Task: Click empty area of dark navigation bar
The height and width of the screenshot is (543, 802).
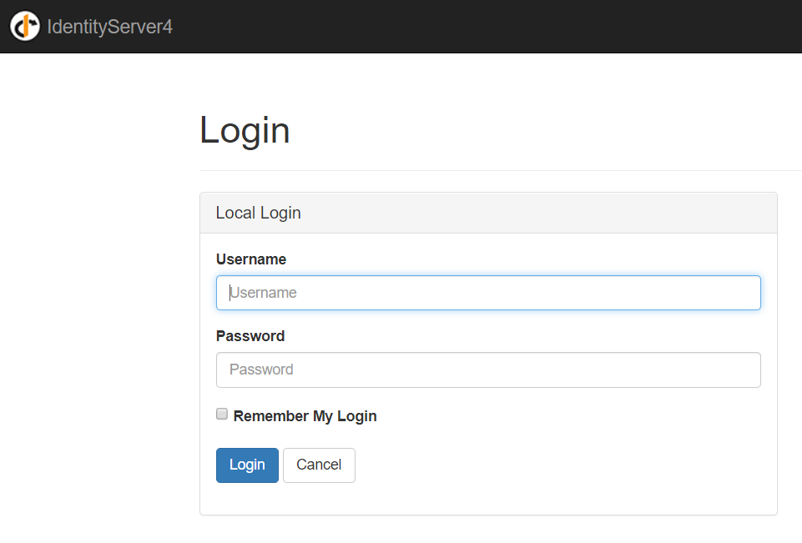Action: pyautogui.click(x=486, y=27)
